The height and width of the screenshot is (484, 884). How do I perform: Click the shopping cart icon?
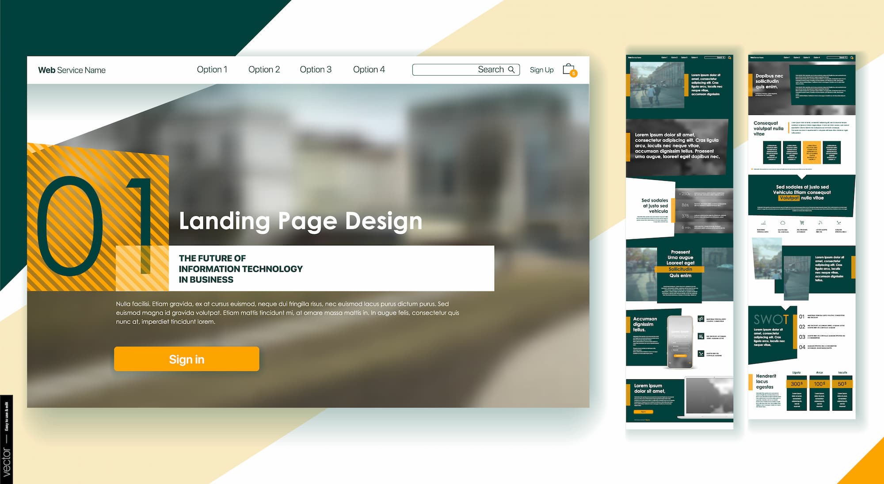[569, 70]
